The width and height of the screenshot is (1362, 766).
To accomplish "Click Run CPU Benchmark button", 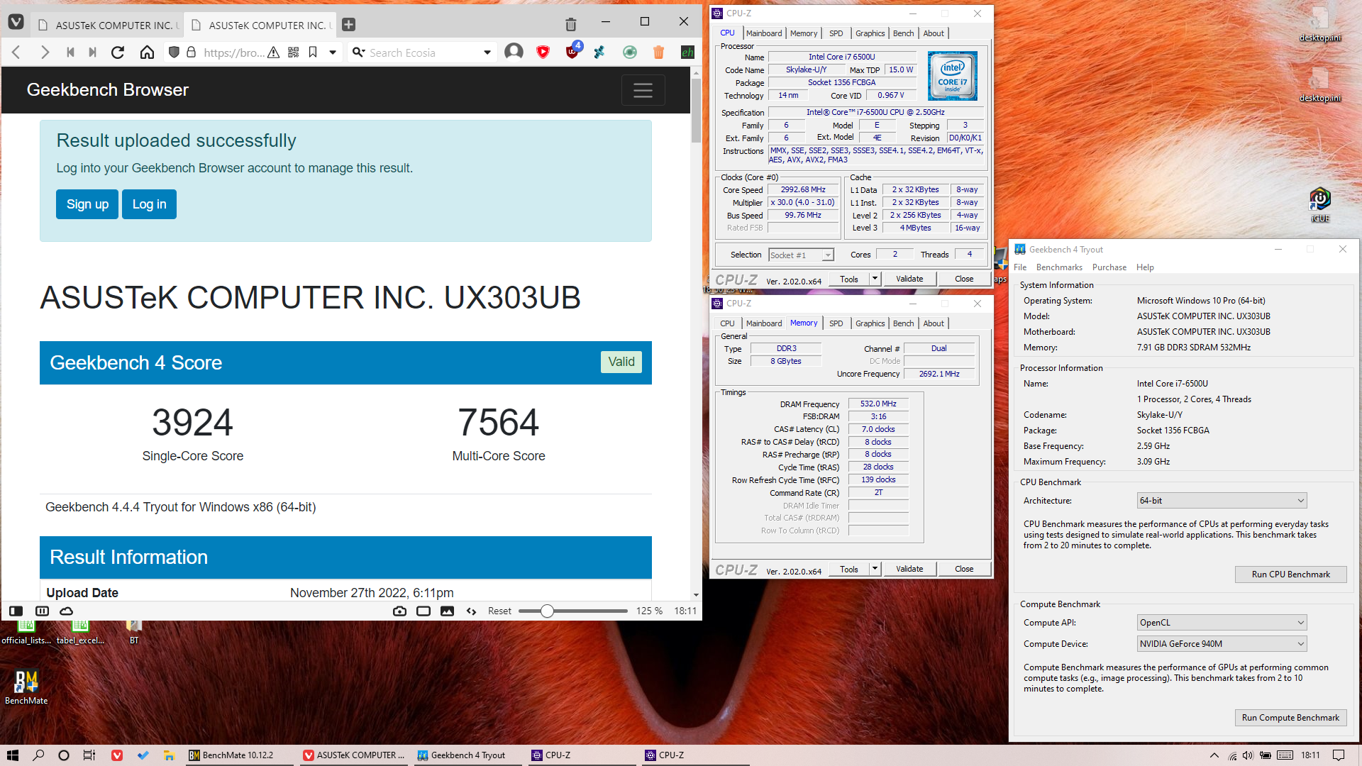I will 1290,574.
